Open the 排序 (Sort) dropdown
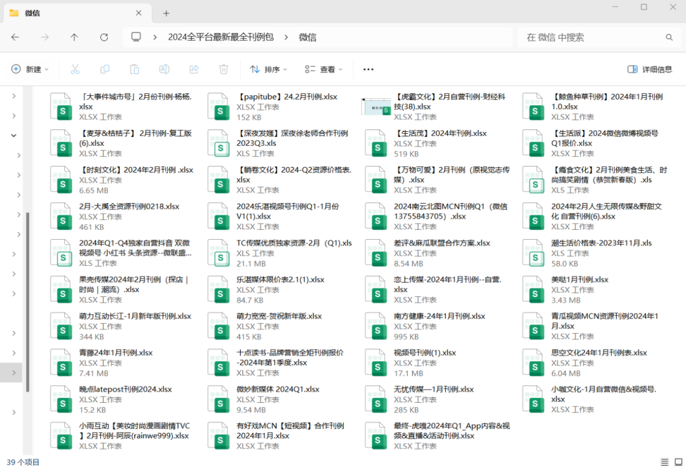686x467 pixels. coord(268,69)
